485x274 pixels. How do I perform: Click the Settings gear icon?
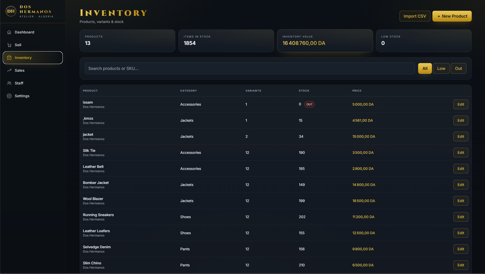pos(9,96)
